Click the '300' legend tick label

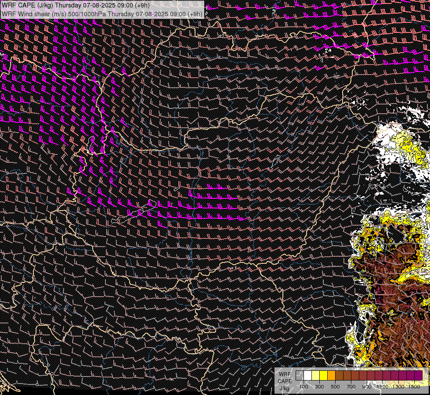[319, 387]
